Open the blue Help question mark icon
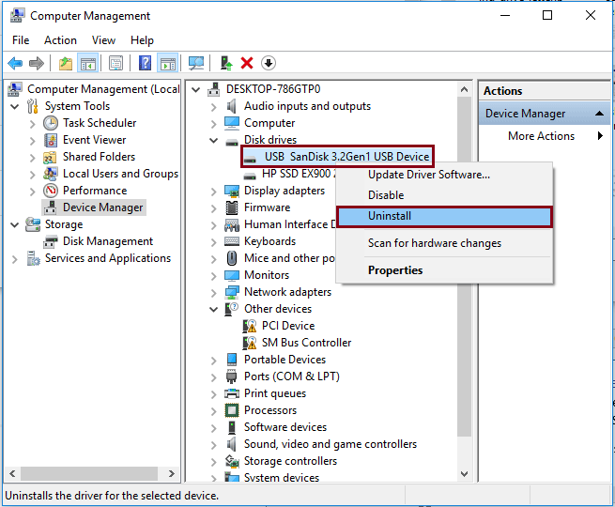615x507 pixels. (145, 63)
